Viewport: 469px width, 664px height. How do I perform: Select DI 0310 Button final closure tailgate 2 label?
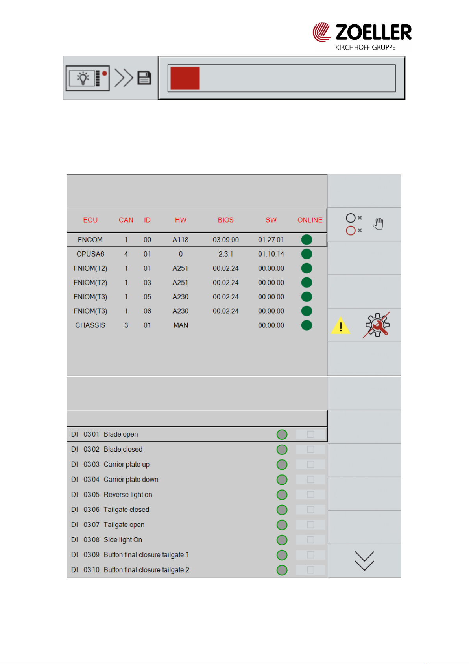130,570
